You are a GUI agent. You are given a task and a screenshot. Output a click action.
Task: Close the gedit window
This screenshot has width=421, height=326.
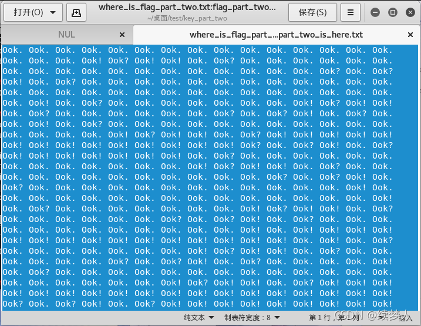pos(410,12)
